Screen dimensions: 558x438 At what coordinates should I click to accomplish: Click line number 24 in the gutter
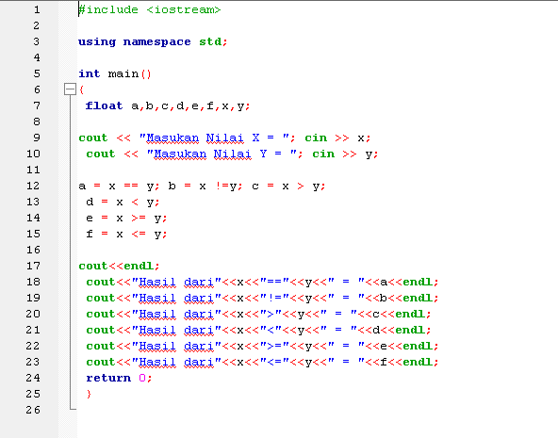click(x=33, y=378)
